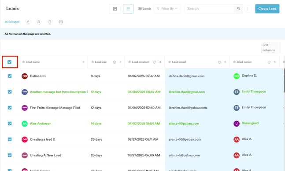
Task: Sort by Lead owner column arrows
Action: tap(274, 62)
